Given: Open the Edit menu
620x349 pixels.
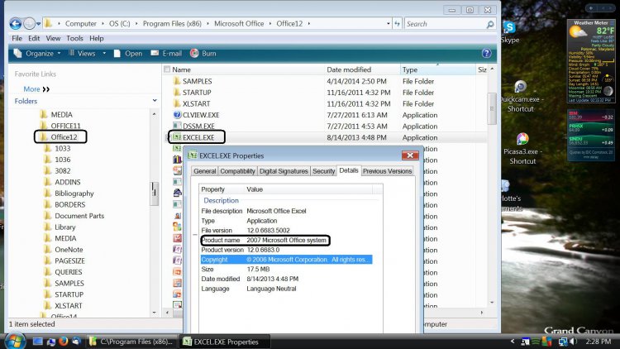Looking at the screenshot, I should (x=34, y=38).
